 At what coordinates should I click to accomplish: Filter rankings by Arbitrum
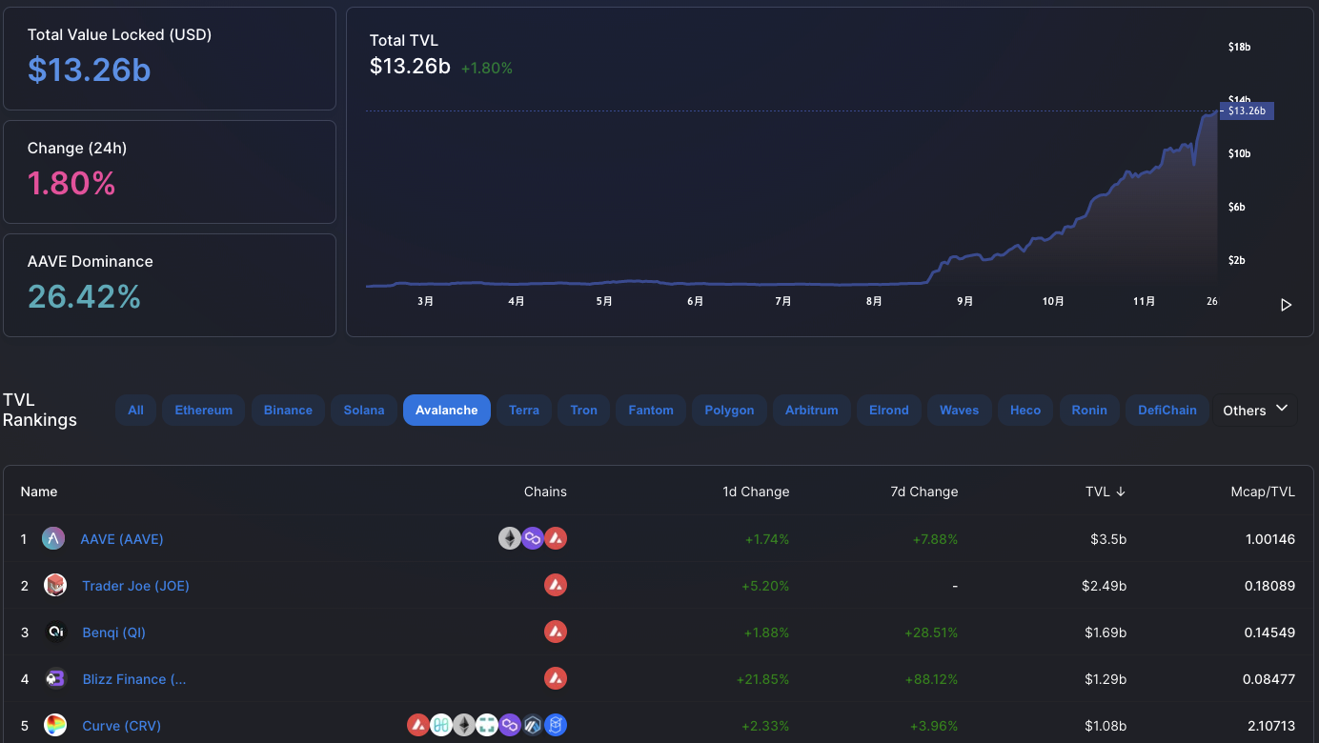click(x=812, y=411)
